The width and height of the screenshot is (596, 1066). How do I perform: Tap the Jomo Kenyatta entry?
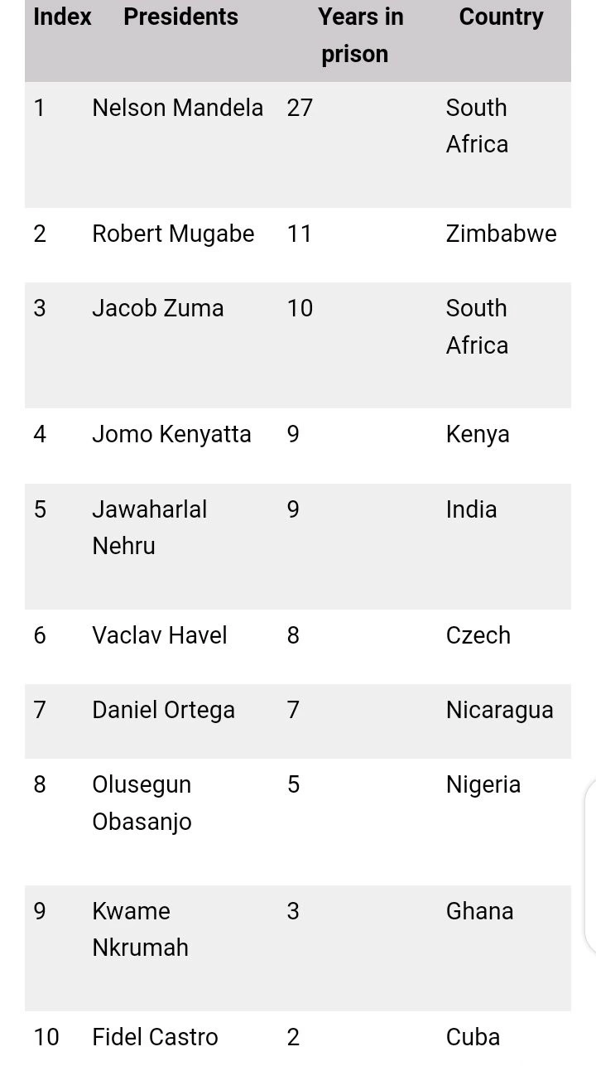[x=171, y=434]
